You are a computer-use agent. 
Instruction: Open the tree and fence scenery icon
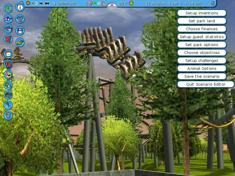click(8, 85)
